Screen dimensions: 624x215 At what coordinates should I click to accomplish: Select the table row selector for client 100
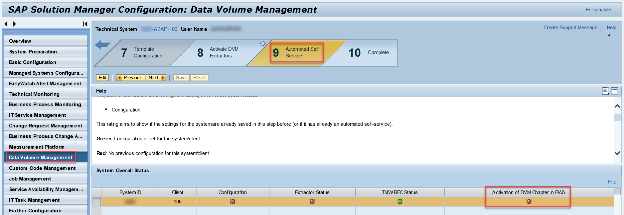[96, 202]
